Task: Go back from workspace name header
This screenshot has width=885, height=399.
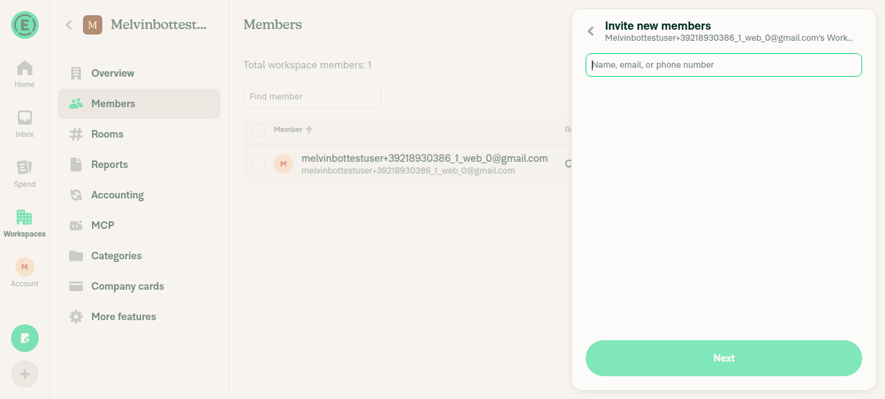Action: 68,25
